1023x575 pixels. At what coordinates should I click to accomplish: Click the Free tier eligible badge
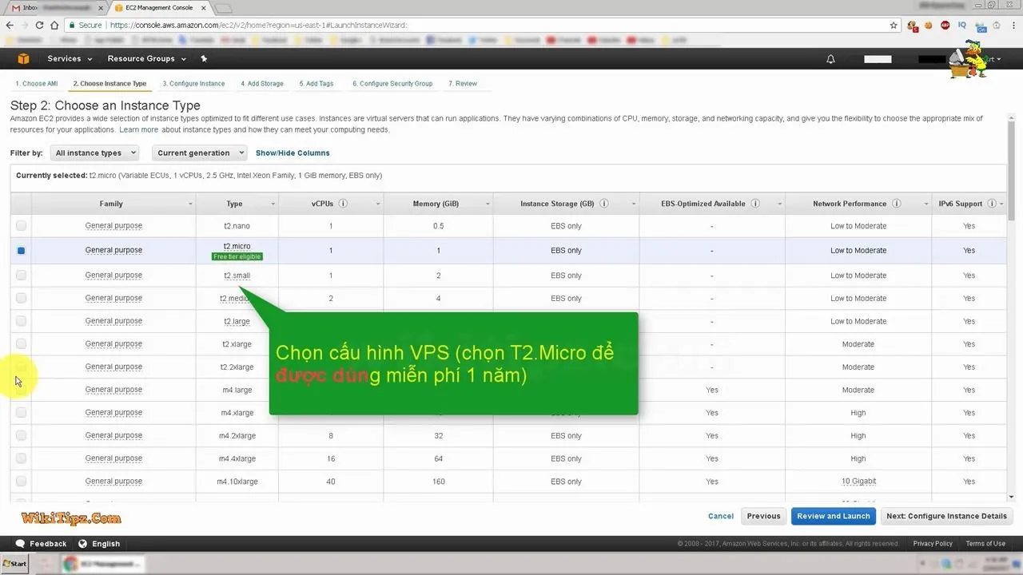(x=237, y=256)
